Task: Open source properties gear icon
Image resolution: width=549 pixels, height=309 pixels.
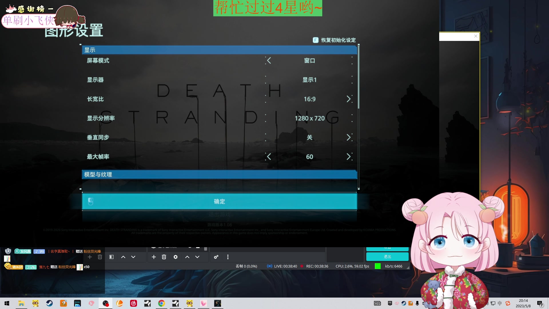Action: (176, 257)
